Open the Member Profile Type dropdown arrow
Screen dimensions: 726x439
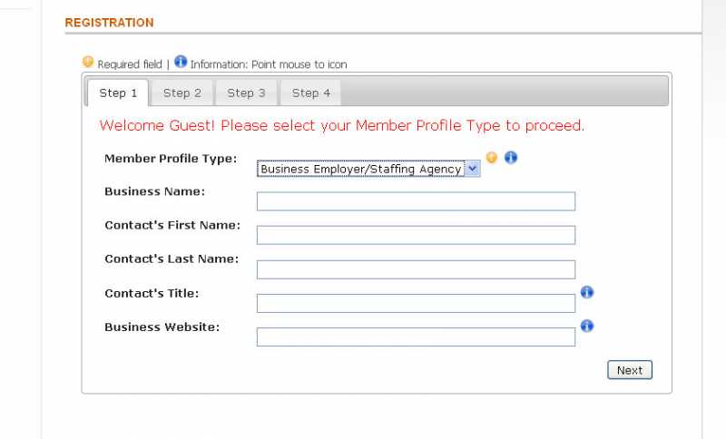pyautogui.click(x=472, y=169)
